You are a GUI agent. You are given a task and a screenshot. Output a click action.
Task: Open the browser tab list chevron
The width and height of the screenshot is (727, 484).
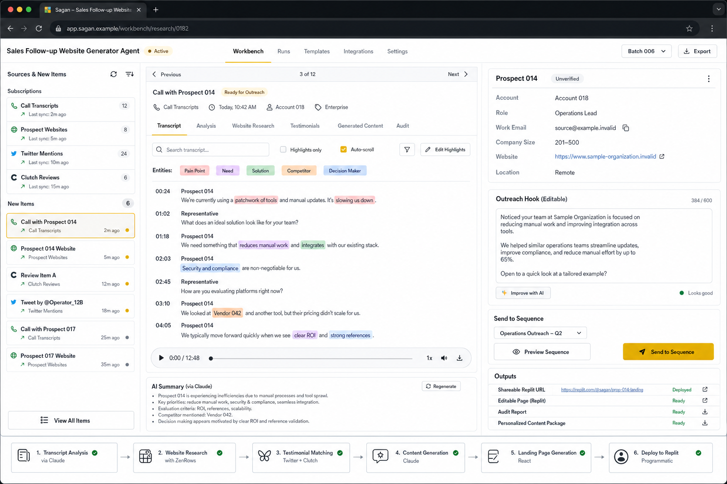[x=718, y=9]
